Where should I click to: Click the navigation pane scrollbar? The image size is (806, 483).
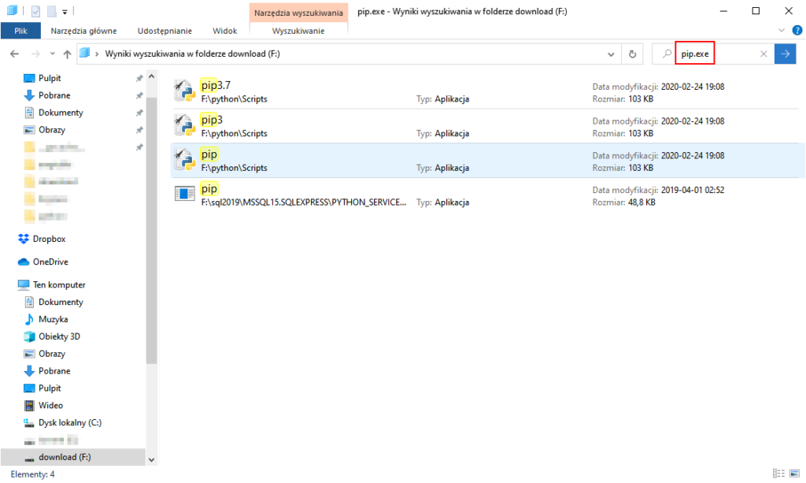[151, 236]
